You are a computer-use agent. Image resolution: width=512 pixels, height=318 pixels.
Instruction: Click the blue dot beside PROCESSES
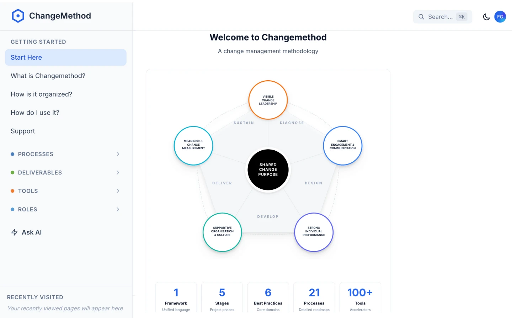tap(12, 154)
